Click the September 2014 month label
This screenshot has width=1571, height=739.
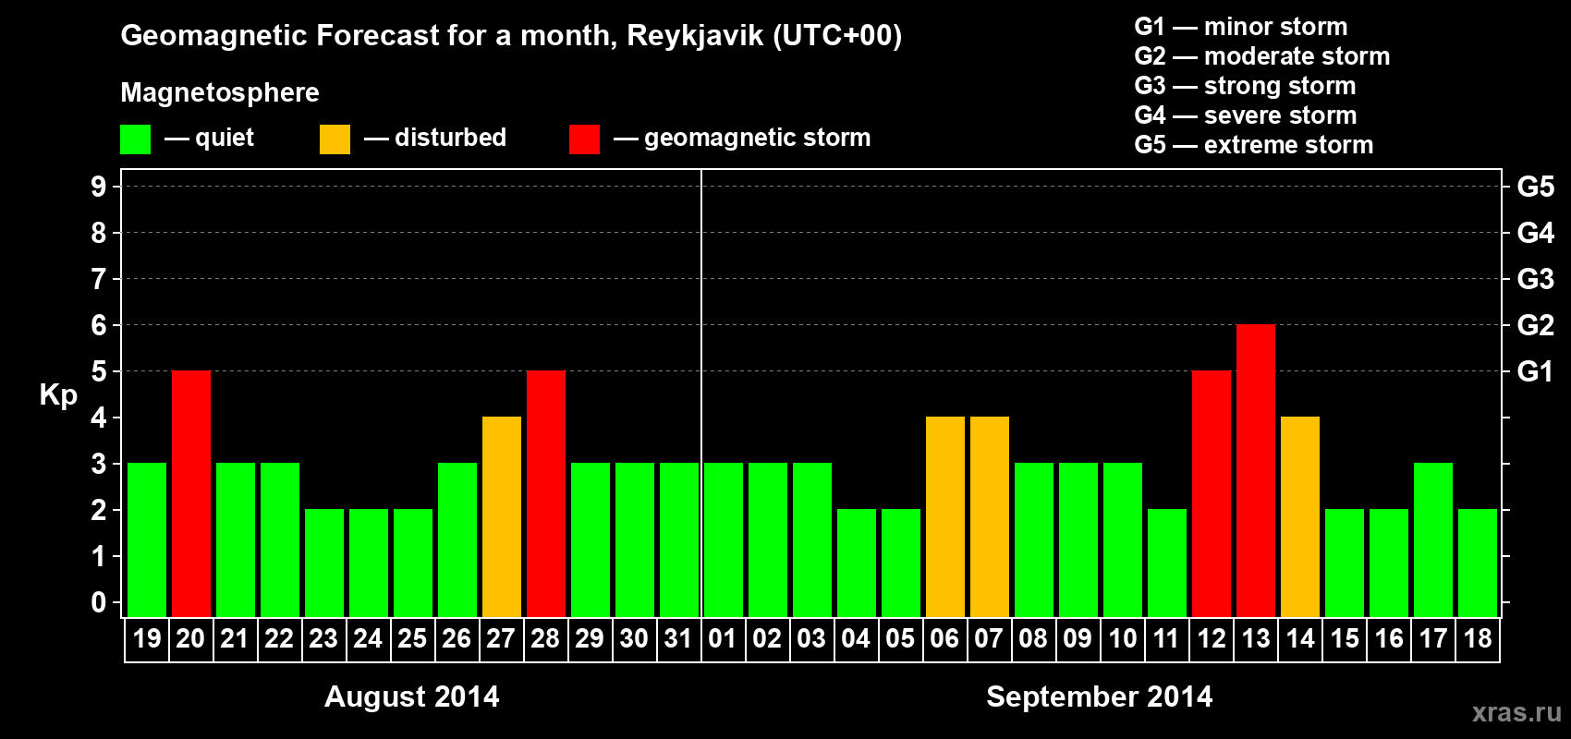[x=1100, y=697]
